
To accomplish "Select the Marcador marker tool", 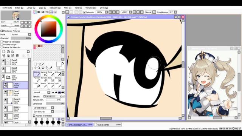I will tap(37, 80).
